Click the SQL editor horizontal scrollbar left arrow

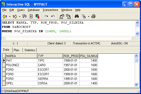point(4,38)
